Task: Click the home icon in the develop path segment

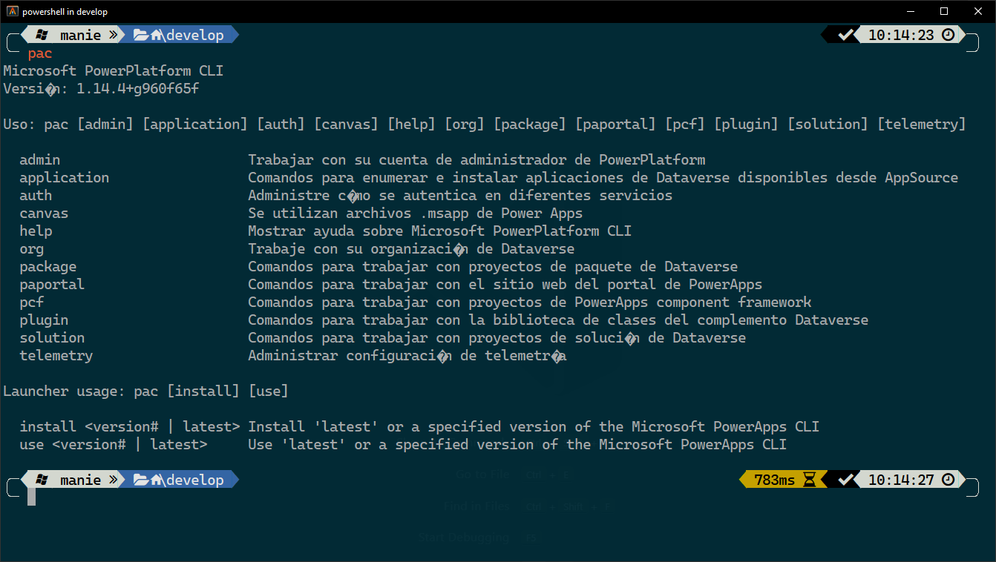Action: [x=157, y=34]
